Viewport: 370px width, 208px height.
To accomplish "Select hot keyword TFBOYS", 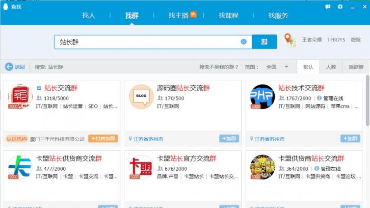I will coord(336,40).
